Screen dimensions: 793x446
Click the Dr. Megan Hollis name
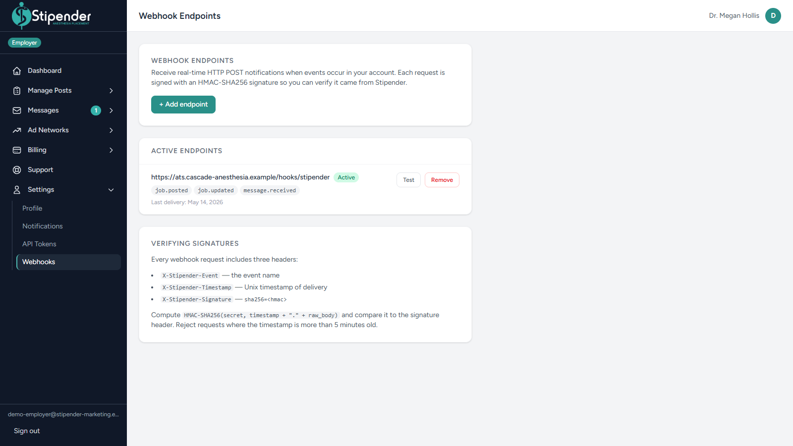point(734,16)
